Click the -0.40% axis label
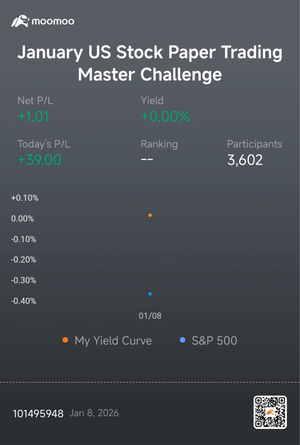 pos(23,301)
